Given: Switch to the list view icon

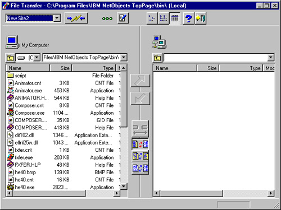Looking at the screenshot, I should 164,18.
